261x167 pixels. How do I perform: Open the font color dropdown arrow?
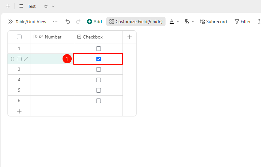[x=178, y=22]
